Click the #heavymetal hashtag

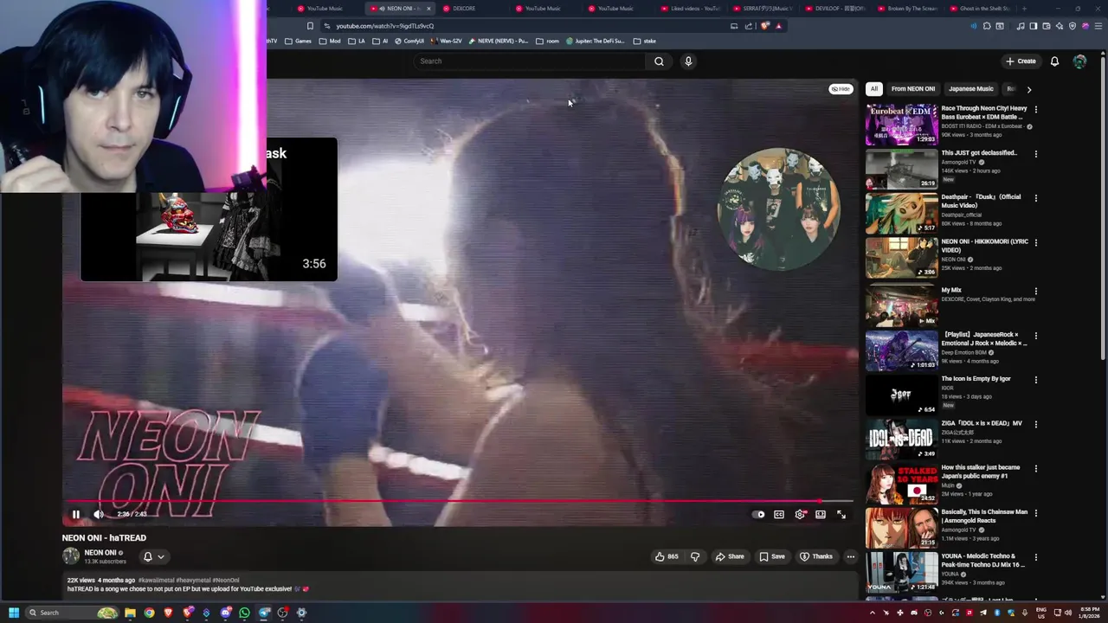pyautogui.click(x=193, y=581)
